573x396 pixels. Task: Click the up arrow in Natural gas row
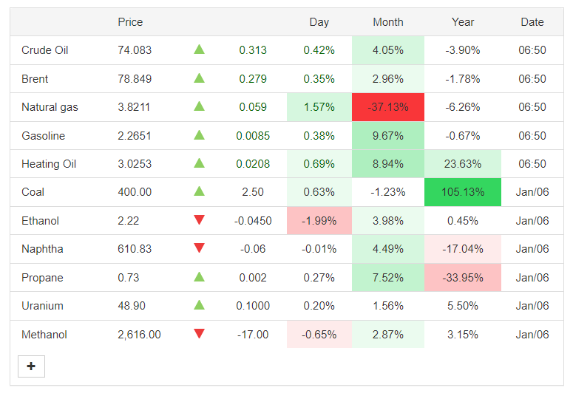[x=199, y=106]
